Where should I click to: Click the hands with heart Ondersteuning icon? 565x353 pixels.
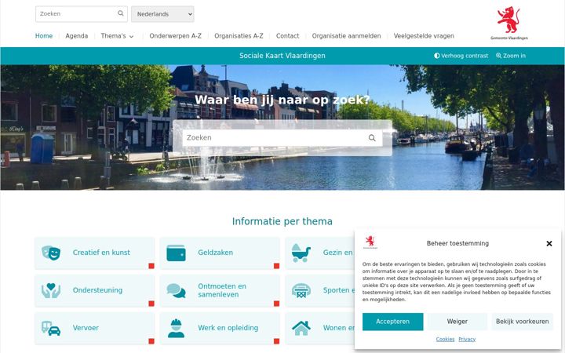(51, 291)
